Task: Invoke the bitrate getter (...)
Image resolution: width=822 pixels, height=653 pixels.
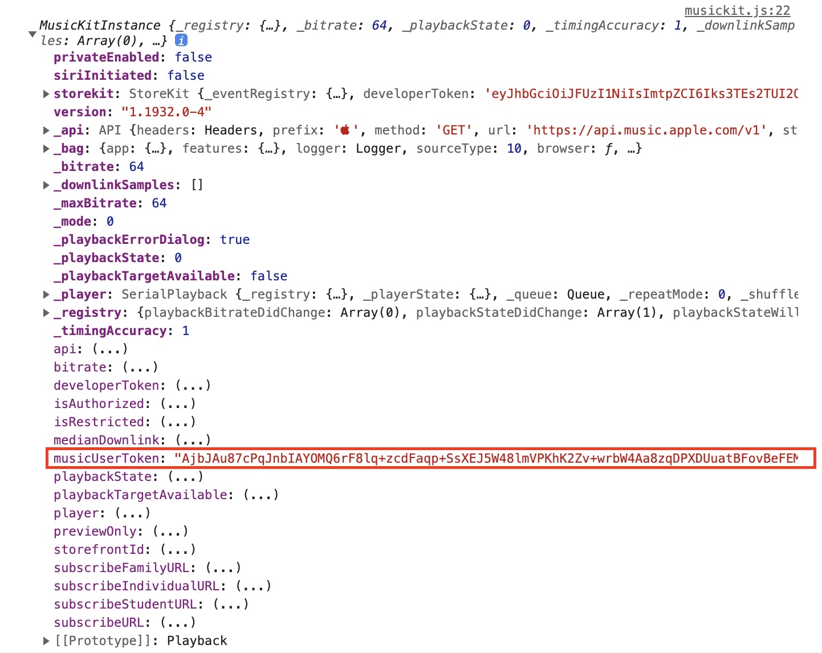Action: (x=140, y=367)
